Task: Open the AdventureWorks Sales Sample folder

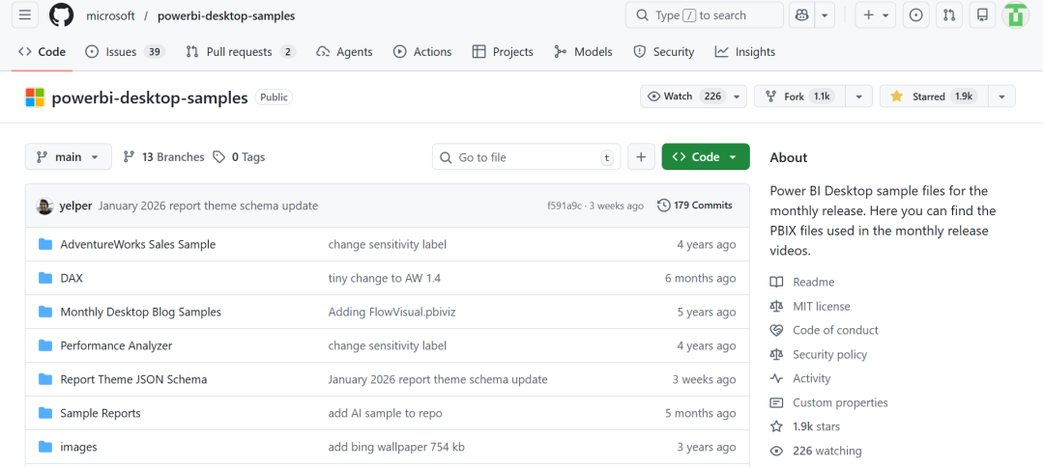Action: tap(138, 244)
